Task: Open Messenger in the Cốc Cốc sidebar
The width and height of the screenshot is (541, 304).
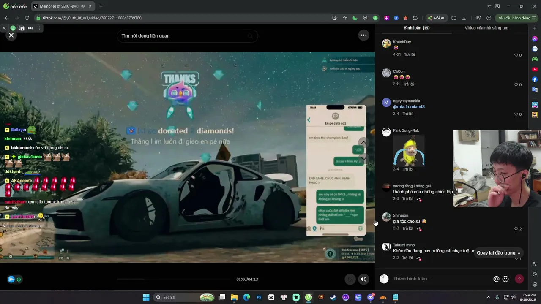Action: 535,39
